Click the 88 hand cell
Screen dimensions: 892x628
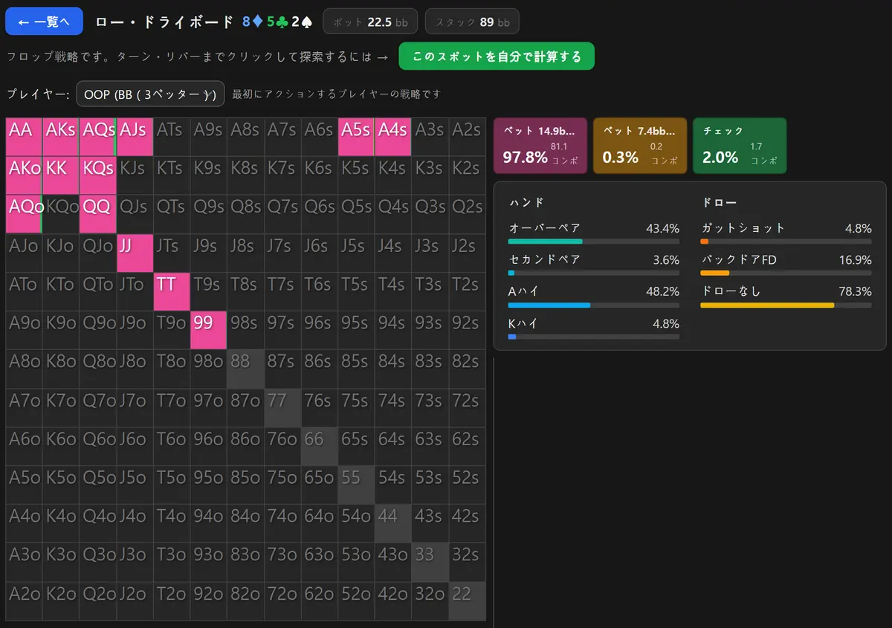(245, 369)
